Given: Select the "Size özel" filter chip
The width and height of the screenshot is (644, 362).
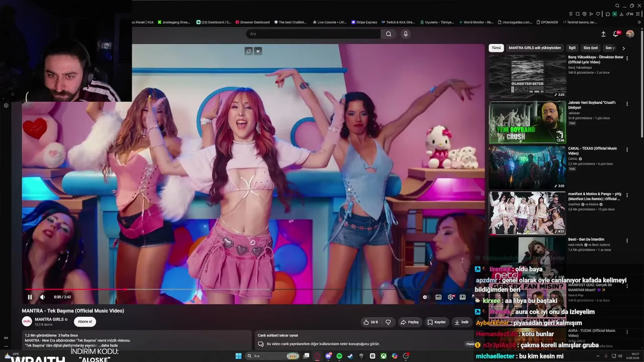Looking at the screenshot, I should 591,48.
